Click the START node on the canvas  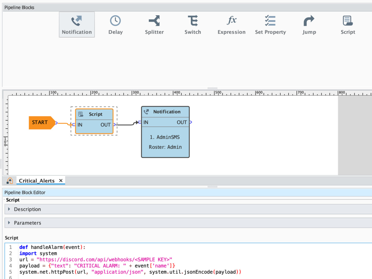(42, 123)
